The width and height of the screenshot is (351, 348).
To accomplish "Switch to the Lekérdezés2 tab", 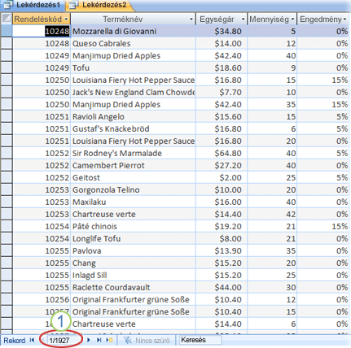I will click(99, 5).
